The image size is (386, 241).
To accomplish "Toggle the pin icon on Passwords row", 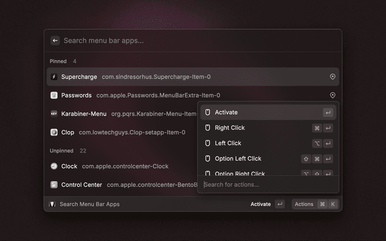I will tap(332, 95).
